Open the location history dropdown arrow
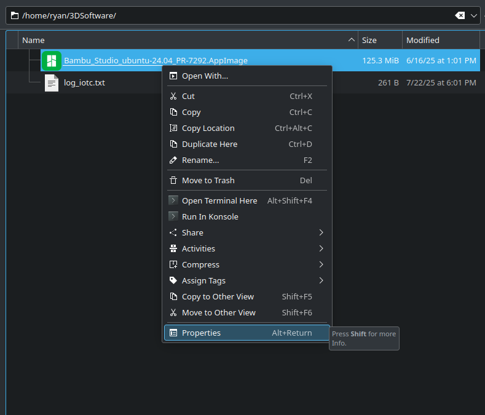Viewport: 485px width, 415px height. 473,15
